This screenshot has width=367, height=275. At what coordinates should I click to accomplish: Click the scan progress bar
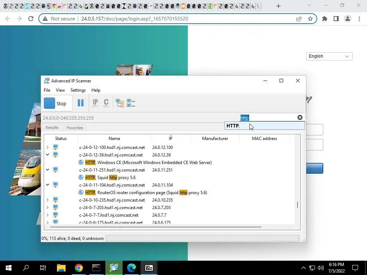point(202,238)
